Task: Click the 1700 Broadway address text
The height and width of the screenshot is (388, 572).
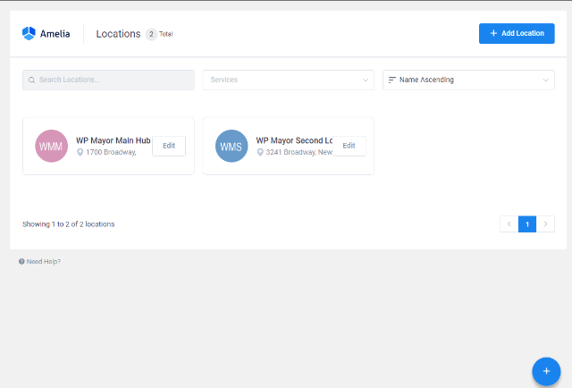Action: pyautogui.click(x=111, y=152)
